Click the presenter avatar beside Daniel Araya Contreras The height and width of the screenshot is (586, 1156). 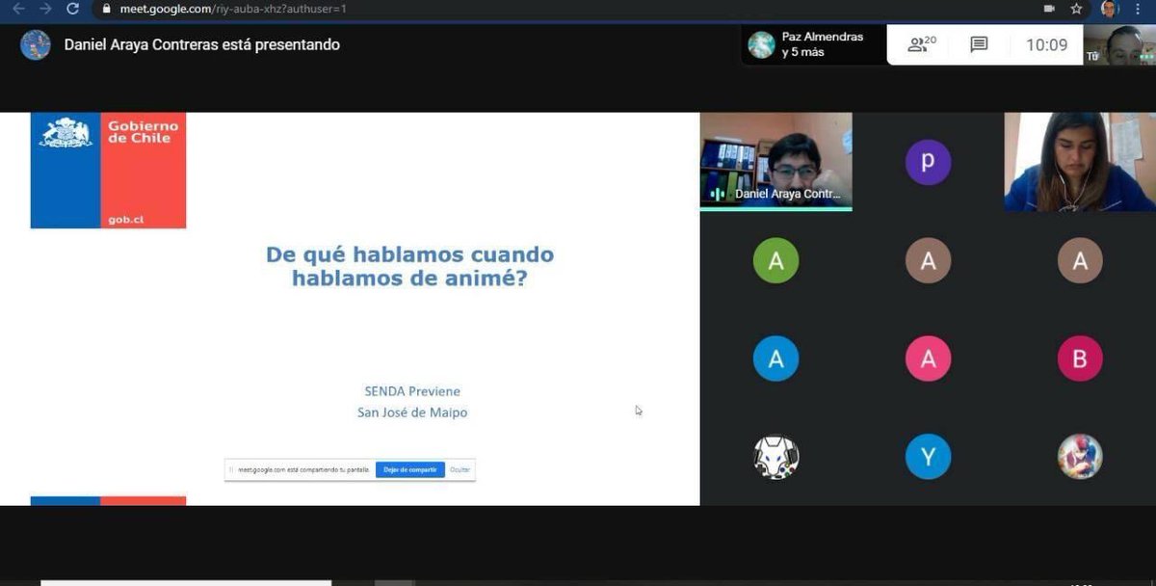pyautogui.click(x=36, y=44)
